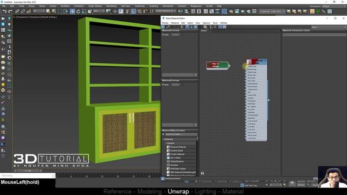Select the Map #3 Bitmap node
Image resolution: width=347 pixels, height=195 pixels.
pyautogui.click(x=217, y=66)
